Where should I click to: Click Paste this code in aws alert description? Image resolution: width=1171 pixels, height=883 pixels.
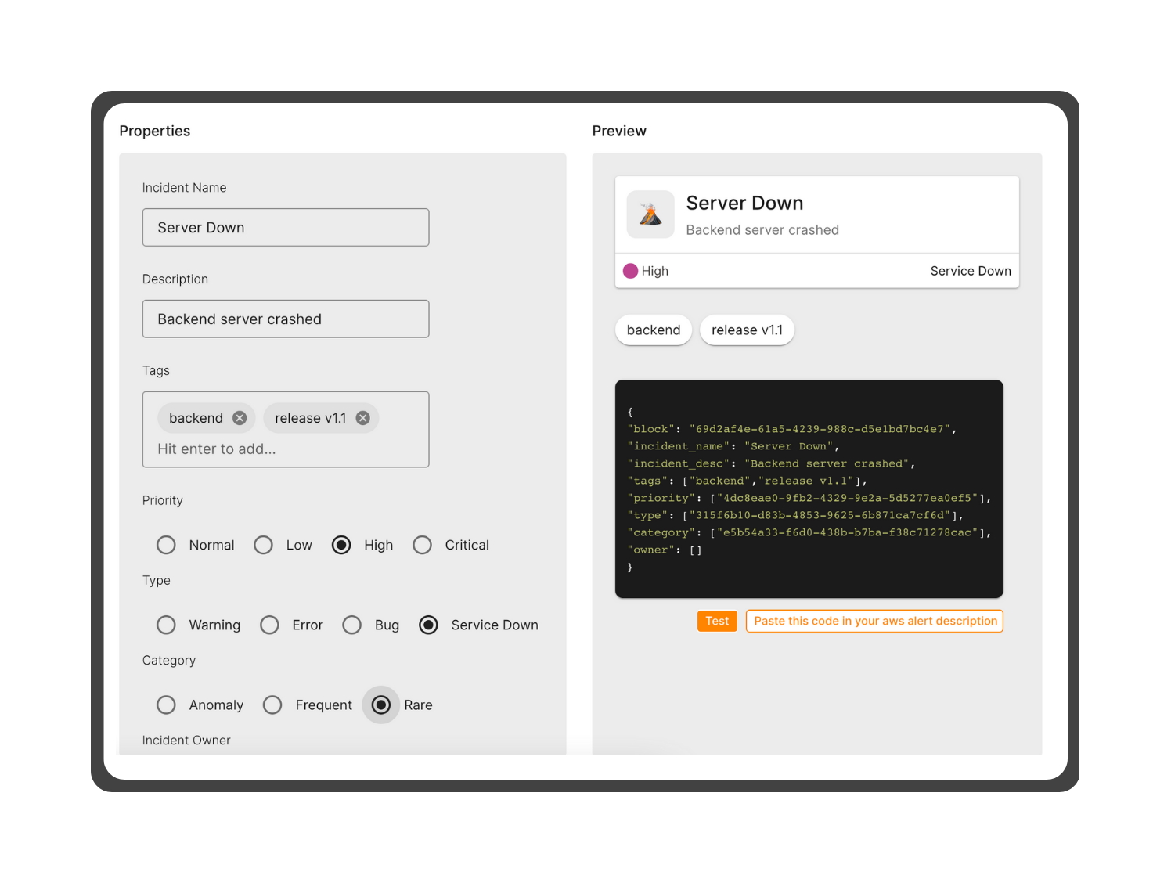tap(875, 621)
